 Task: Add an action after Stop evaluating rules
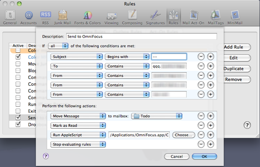(x=211, y=145)
